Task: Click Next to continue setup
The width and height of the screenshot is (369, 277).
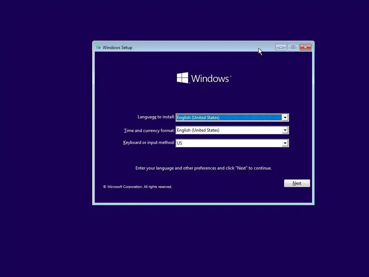Action: click(297, 183)
